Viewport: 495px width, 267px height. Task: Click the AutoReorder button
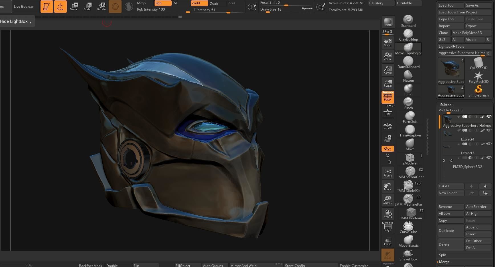(478, 207)
